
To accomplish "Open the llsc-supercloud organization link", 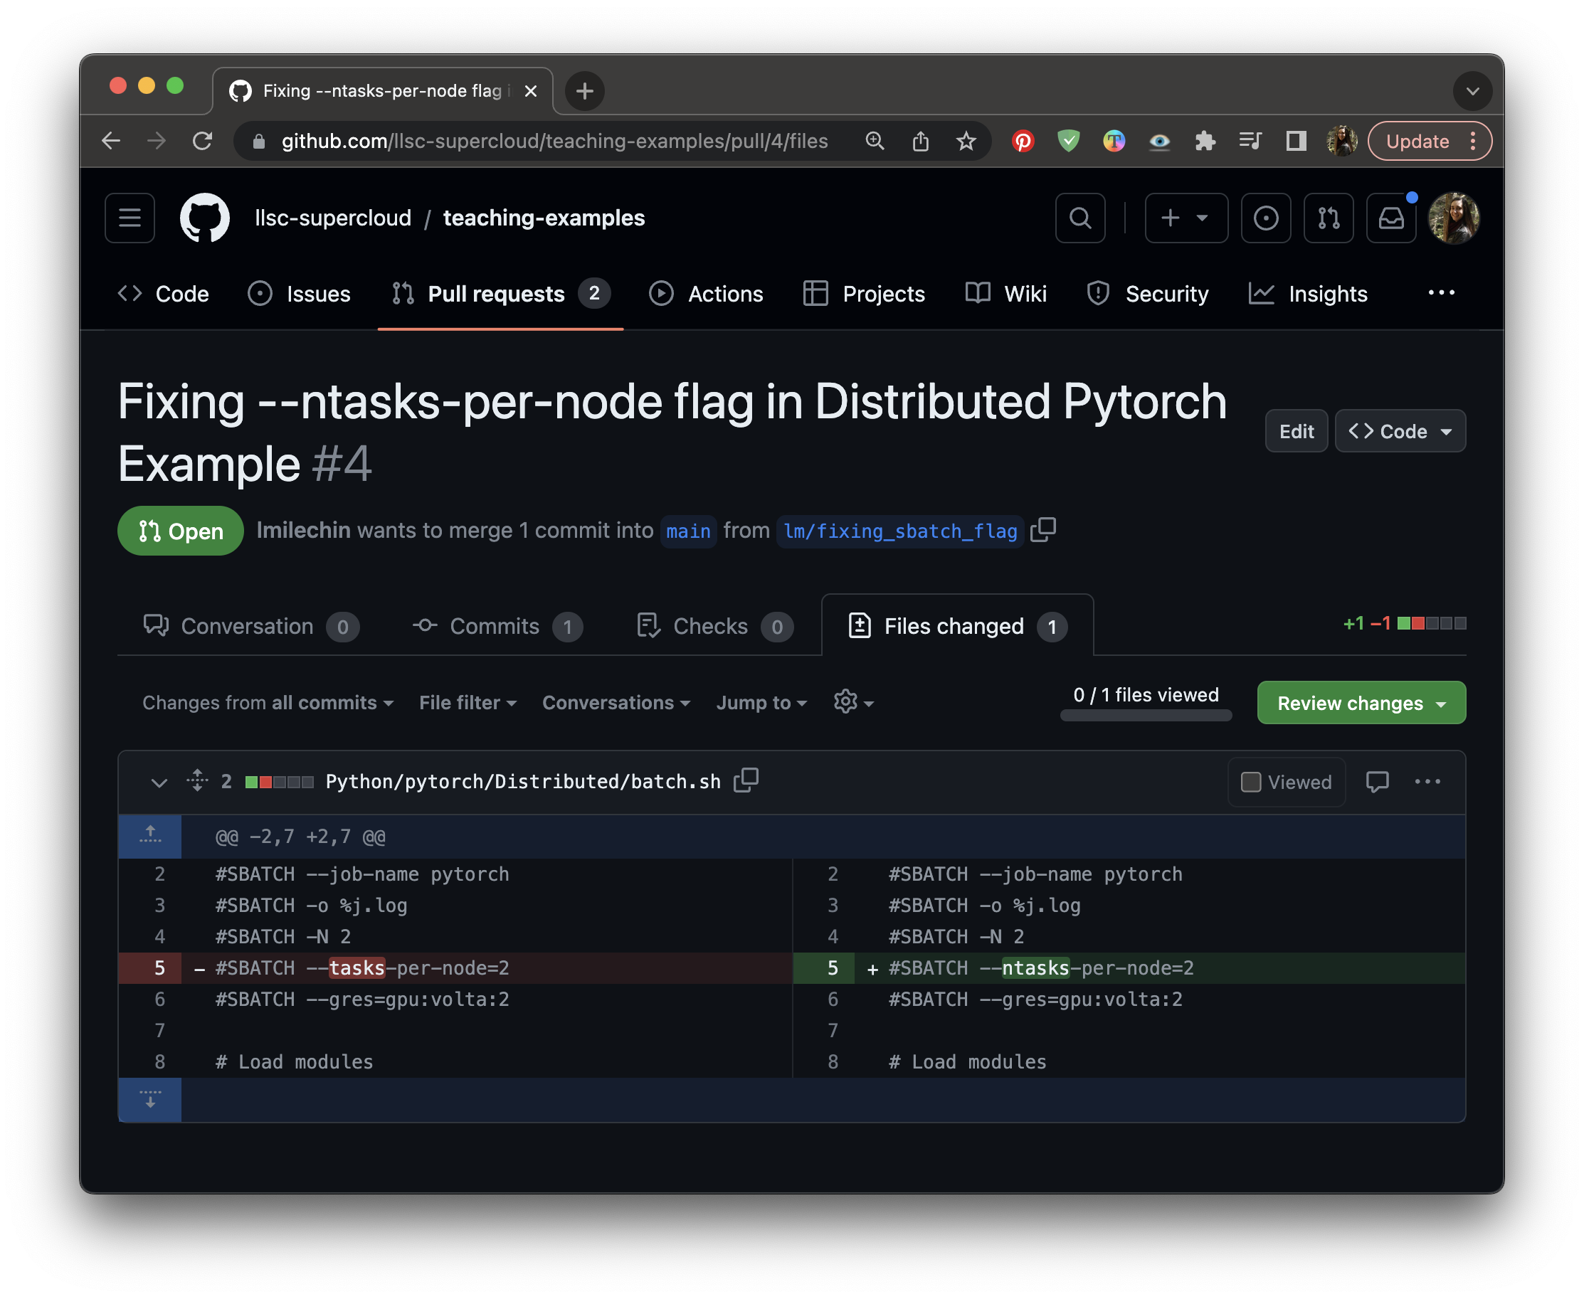I will click(333, 218).
